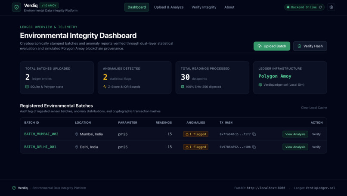Screen dimensions: 347x196
Task: Click the Verify Hash button
Action: click(310, 46)
